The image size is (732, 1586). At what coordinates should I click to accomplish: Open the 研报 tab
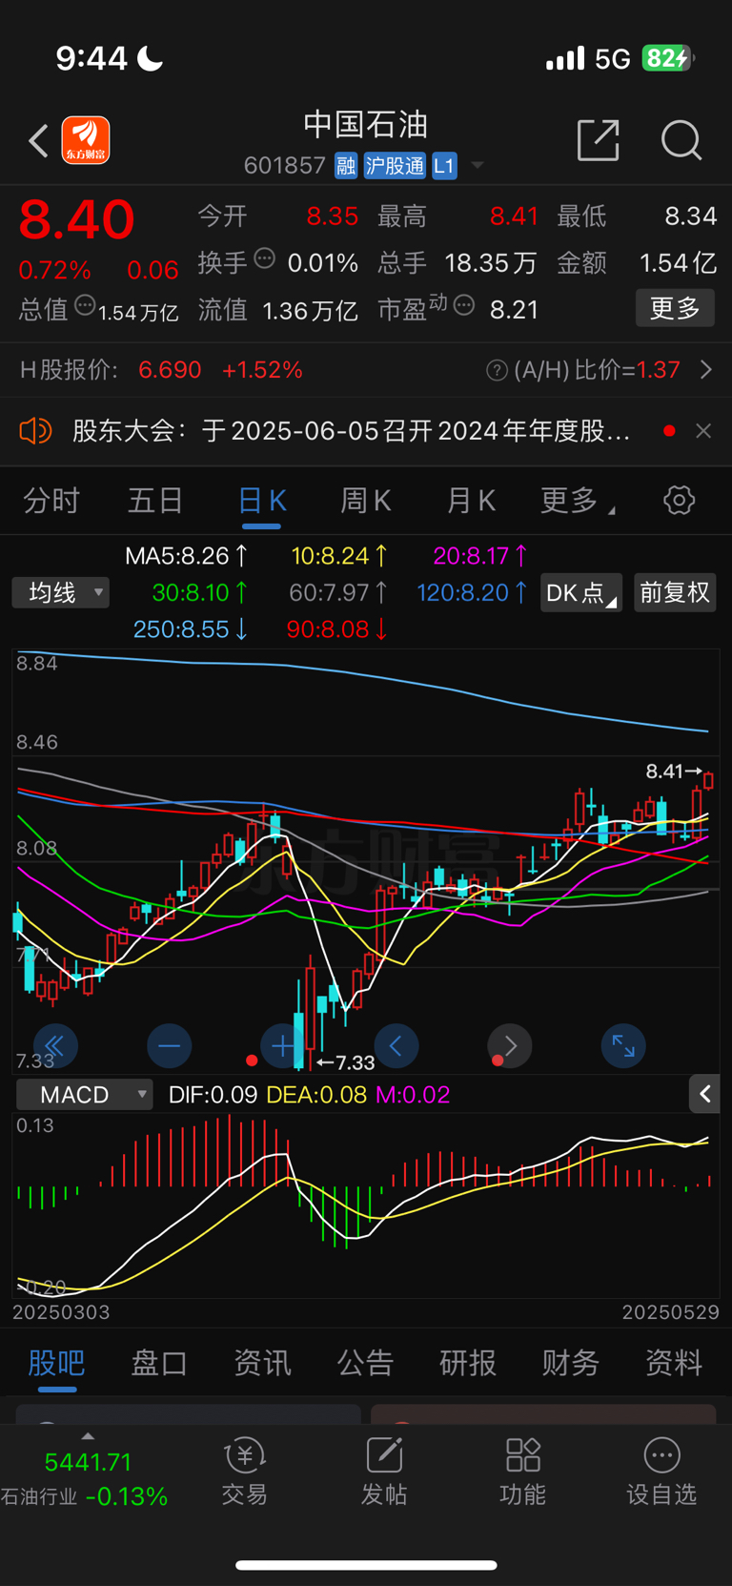pos(468,1363)
